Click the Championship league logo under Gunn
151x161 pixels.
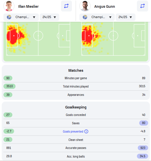(x=85, y=17)
